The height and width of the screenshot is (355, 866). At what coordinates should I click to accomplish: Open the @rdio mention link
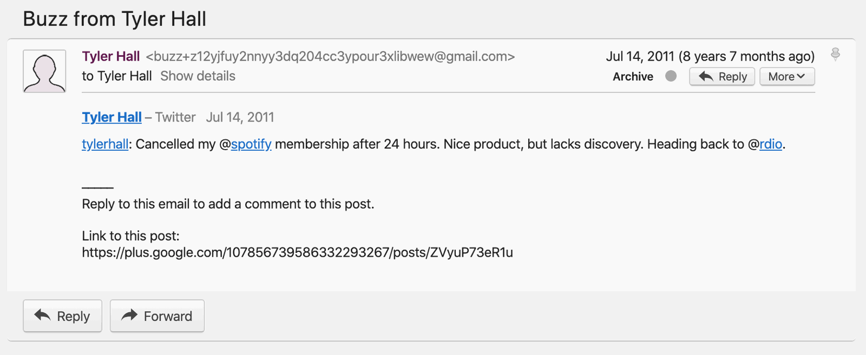coord(771,144)
